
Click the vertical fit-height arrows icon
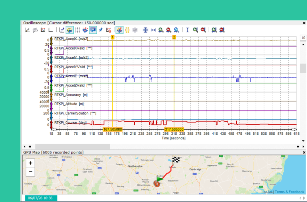188,30
